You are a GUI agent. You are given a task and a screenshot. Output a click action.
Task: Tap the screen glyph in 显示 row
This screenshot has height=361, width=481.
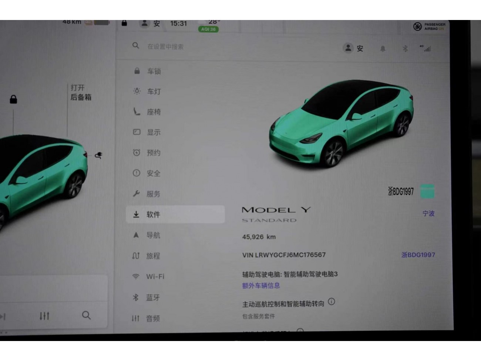137,132
